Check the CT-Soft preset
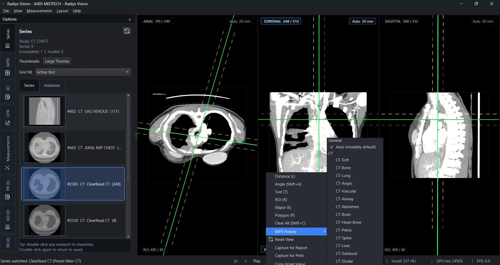Screen dimensions: 500x265 pos(332,160)
